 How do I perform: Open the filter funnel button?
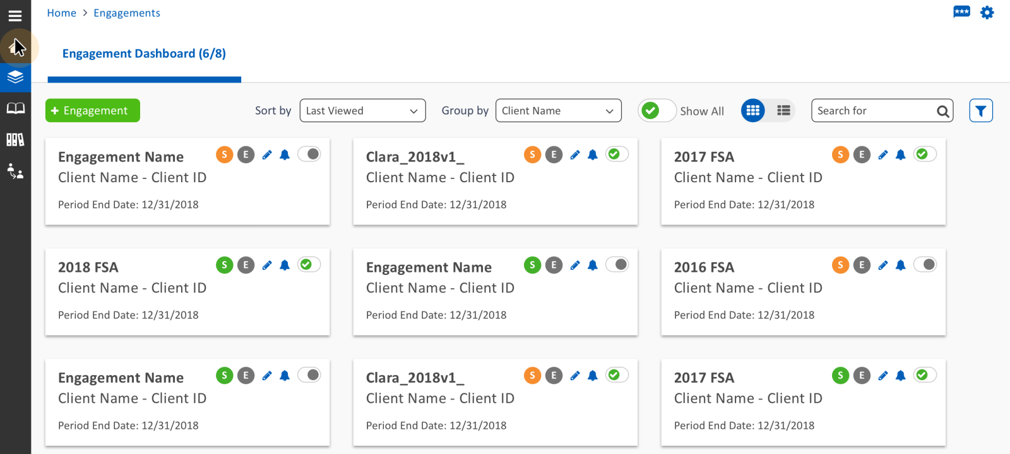pyautogui.click(x=981, y=111)
